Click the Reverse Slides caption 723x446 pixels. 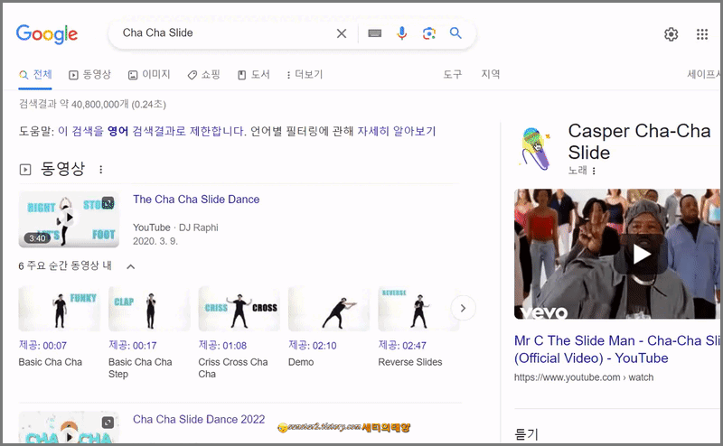tap(410, 362)
